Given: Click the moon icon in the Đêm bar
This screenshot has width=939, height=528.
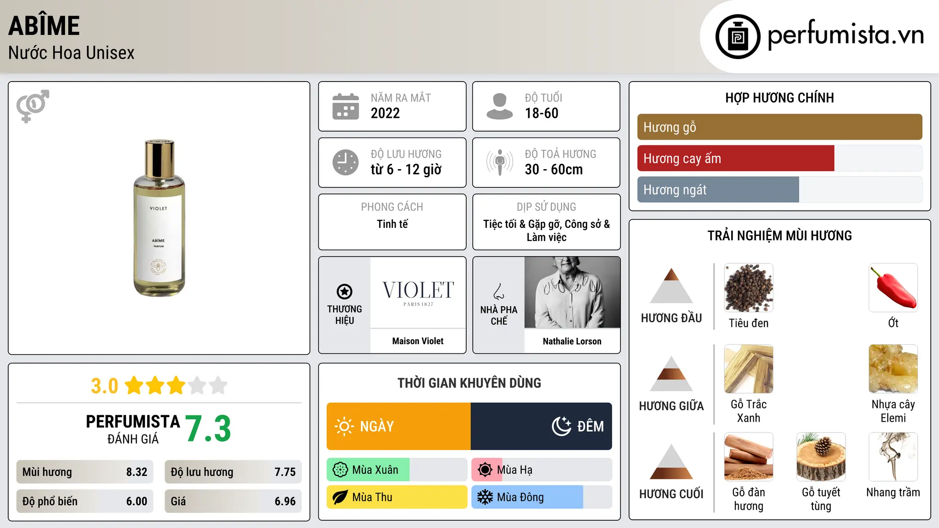Looking at the screenshot, I should 562,426.
